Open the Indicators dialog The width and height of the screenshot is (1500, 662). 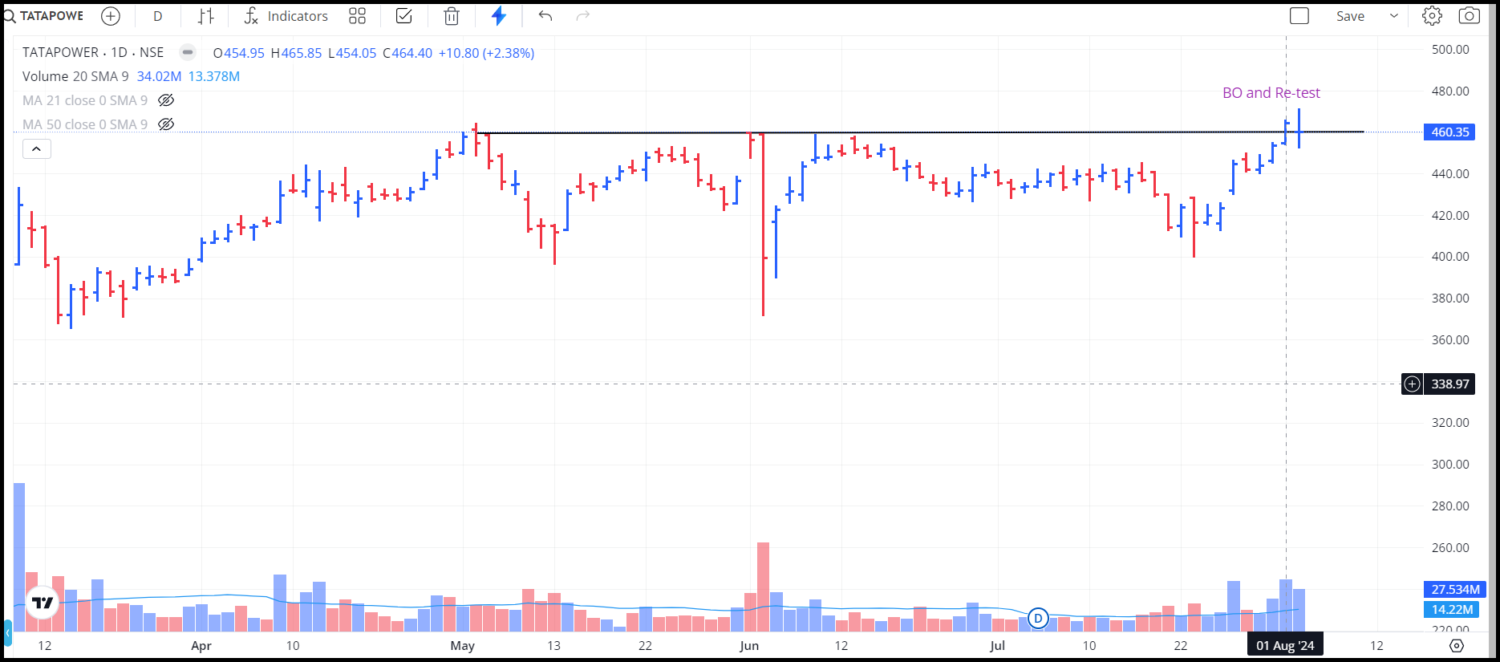pos(286,16)
